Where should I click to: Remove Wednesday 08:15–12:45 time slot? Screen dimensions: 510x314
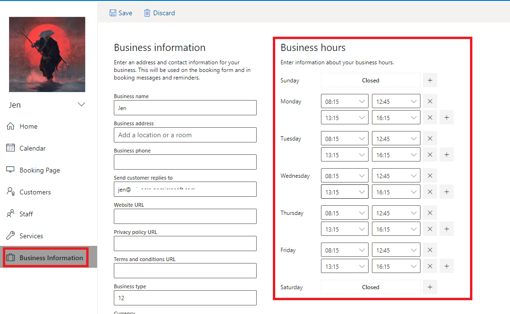point(430,175)
